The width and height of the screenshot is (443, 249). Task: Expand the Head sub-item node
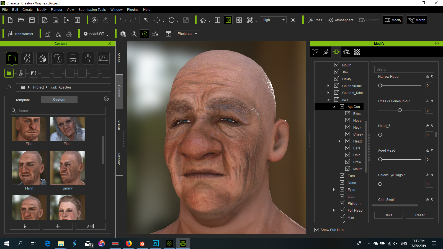[339, 141]
